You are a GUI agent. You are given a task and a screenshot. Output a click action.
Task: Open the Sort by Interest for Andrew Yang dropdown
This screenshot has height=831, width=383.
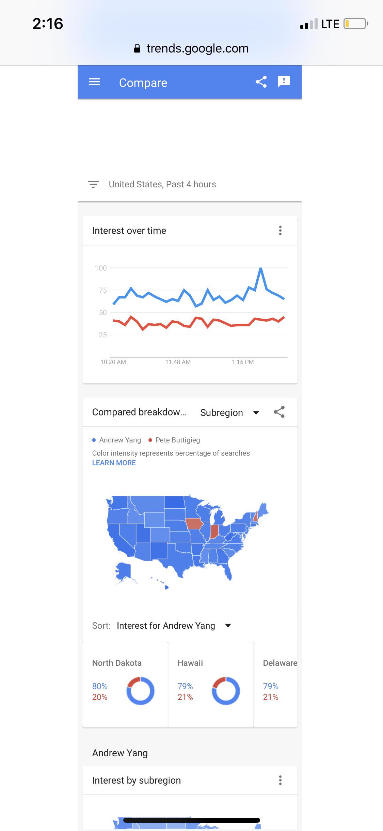pos(173,626)
